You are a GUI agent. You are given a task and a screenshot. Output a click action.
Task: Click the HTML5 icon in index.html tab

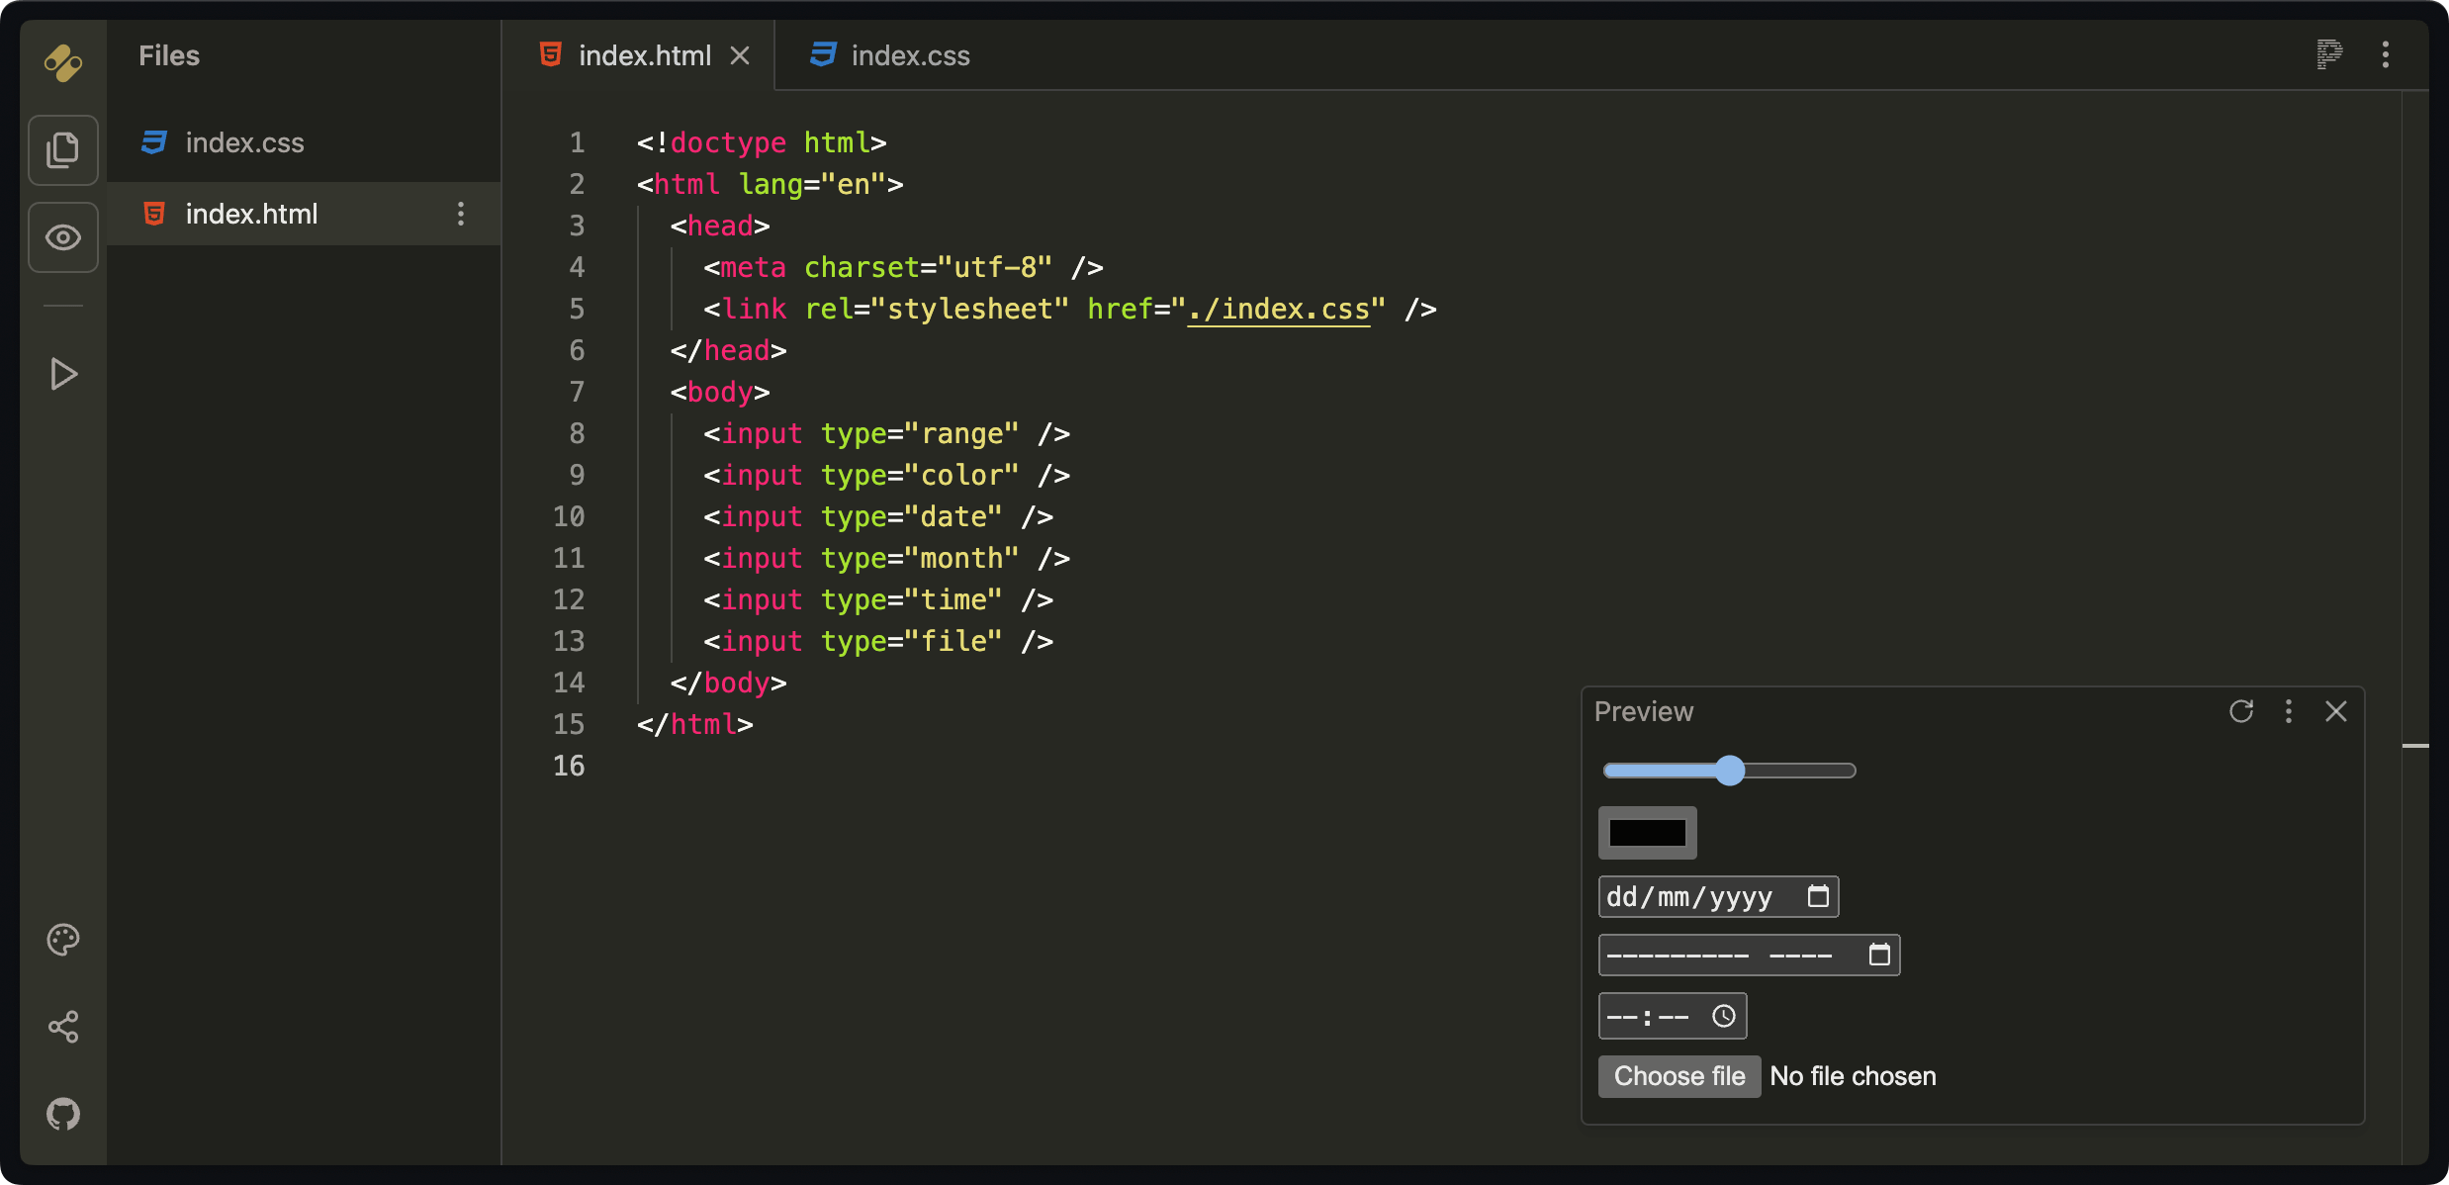point(551,54)
